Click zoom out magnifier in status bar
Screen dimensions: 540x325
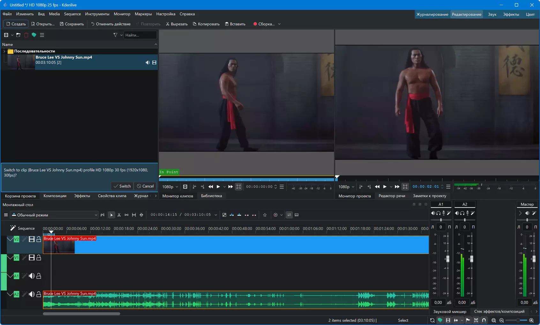click(502, 320)
